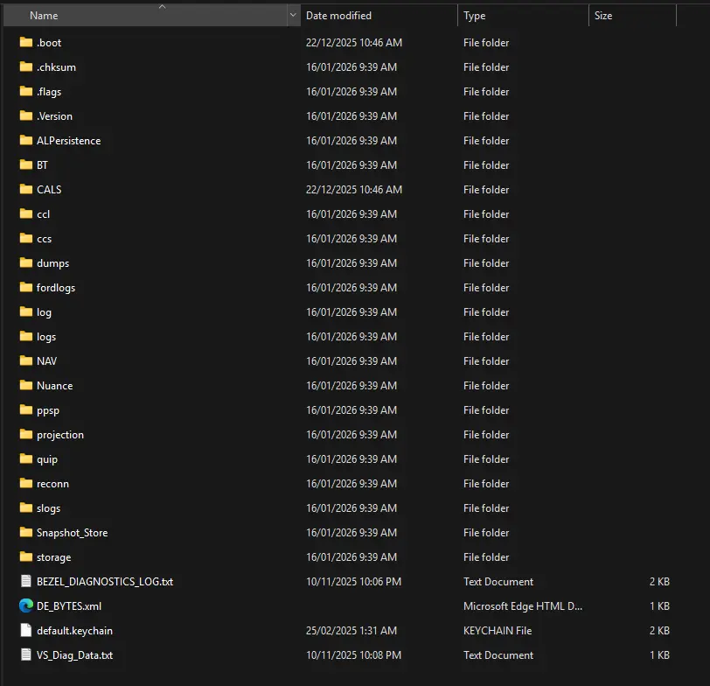The image size is (710, 686).
Task: Click the File folder type of storage row
Action: [x=486, y=556]
